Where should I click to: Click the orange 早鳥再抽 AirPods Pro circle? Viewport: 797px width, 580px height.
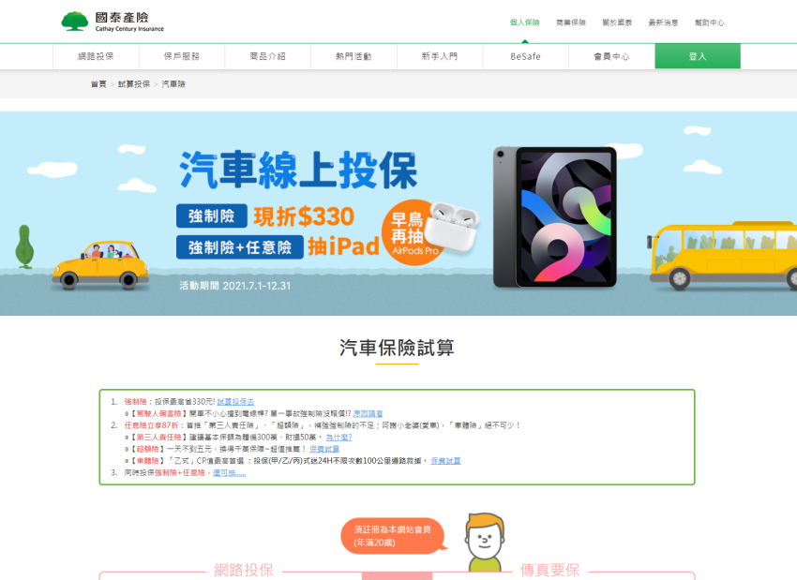(x=414, y=232)
